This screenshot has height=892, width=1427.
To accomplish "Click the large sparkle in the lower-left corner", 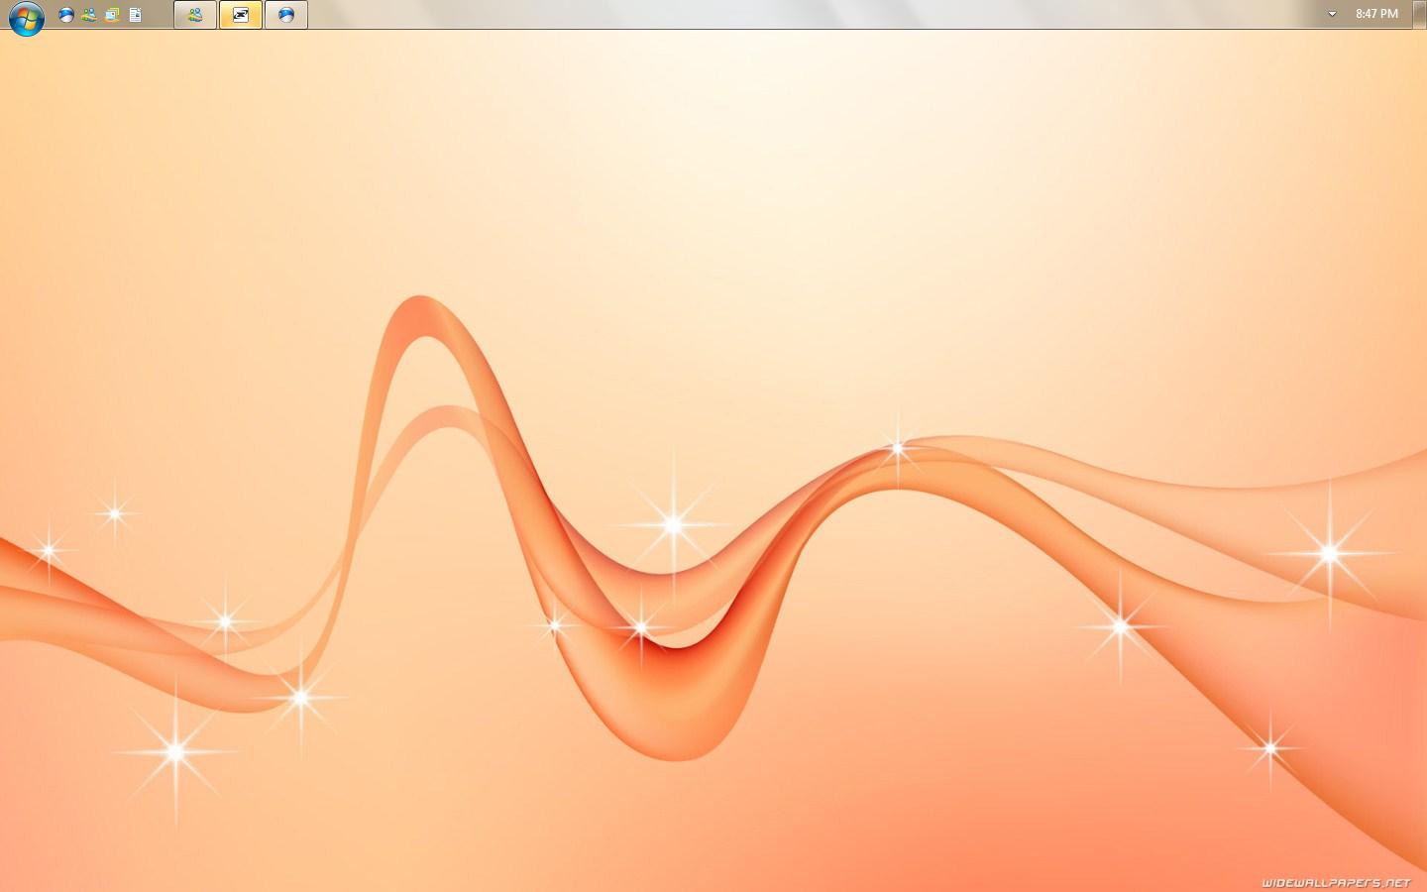I will 175,752.
